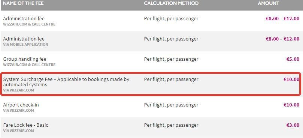This screenshot has width=303, height=138.
Task: Click Per flight, per passenger in the Fare Lock row
Action: click(x=171, y=125)
